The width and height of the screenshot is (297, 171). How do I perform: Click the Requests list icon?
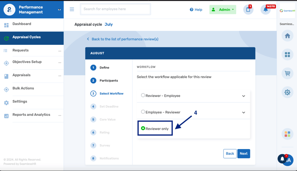(x=6, y=50)
